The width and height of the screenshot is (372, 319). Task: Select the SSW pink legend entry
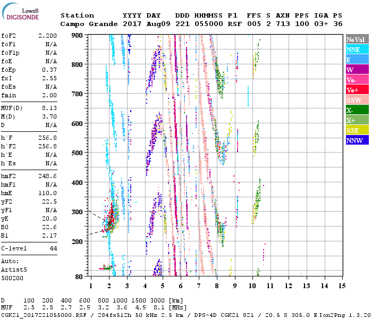(355, 100)
